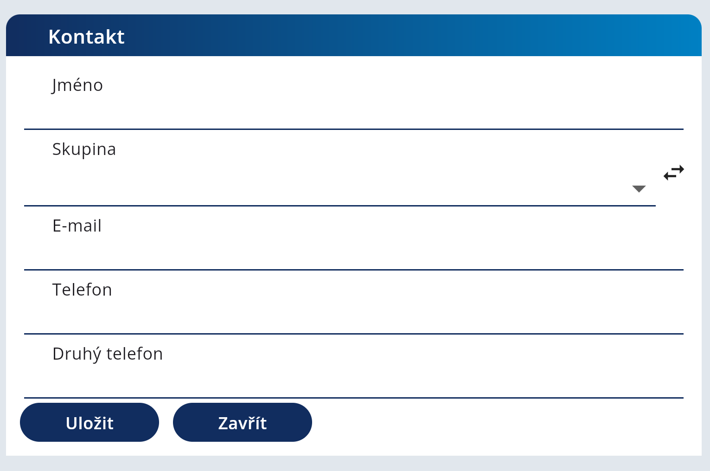Click the underline beneath Druhý telefon field
Screen dimensions: 710x471
353,398
